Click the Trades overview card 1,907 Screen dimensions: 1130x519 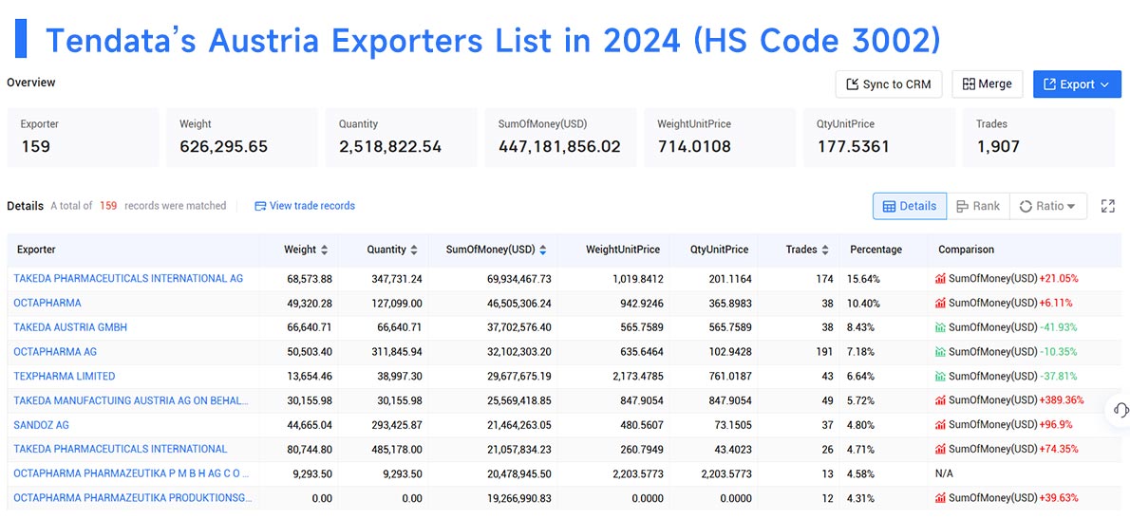coord(1039,137)
